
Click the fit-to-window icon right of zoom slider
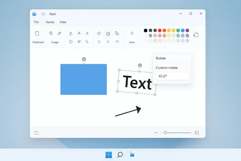(197, 132)
